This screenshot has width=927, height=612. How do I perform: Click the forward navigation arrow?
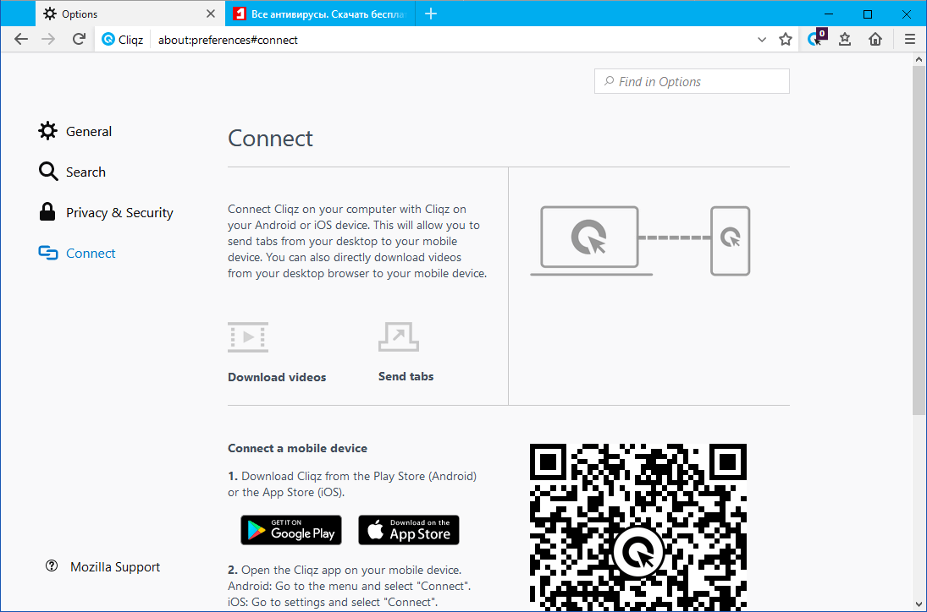click(x=48, y=40)
